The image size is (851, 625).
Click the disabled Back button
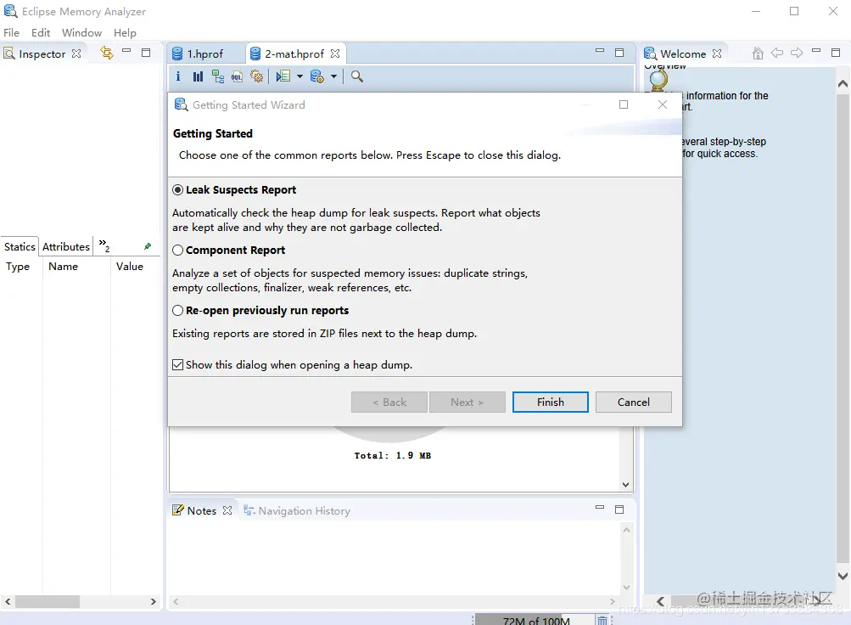click(389, 402)
